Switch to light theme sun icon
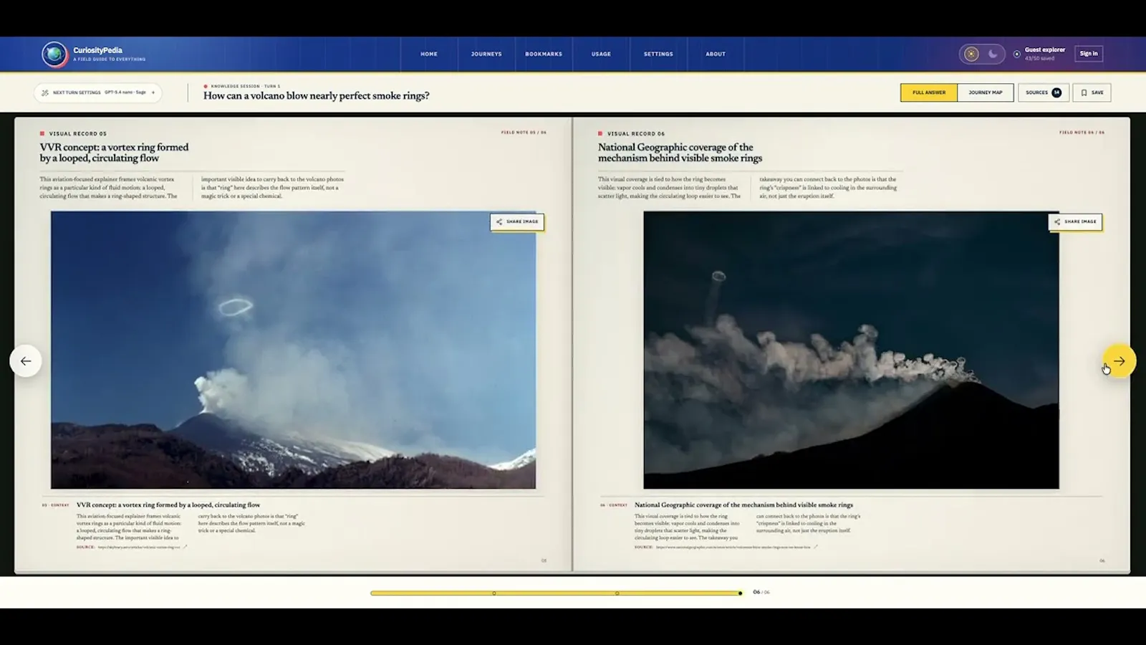Viewport: 1146px width, 645px height. click(x=971, y=54)
